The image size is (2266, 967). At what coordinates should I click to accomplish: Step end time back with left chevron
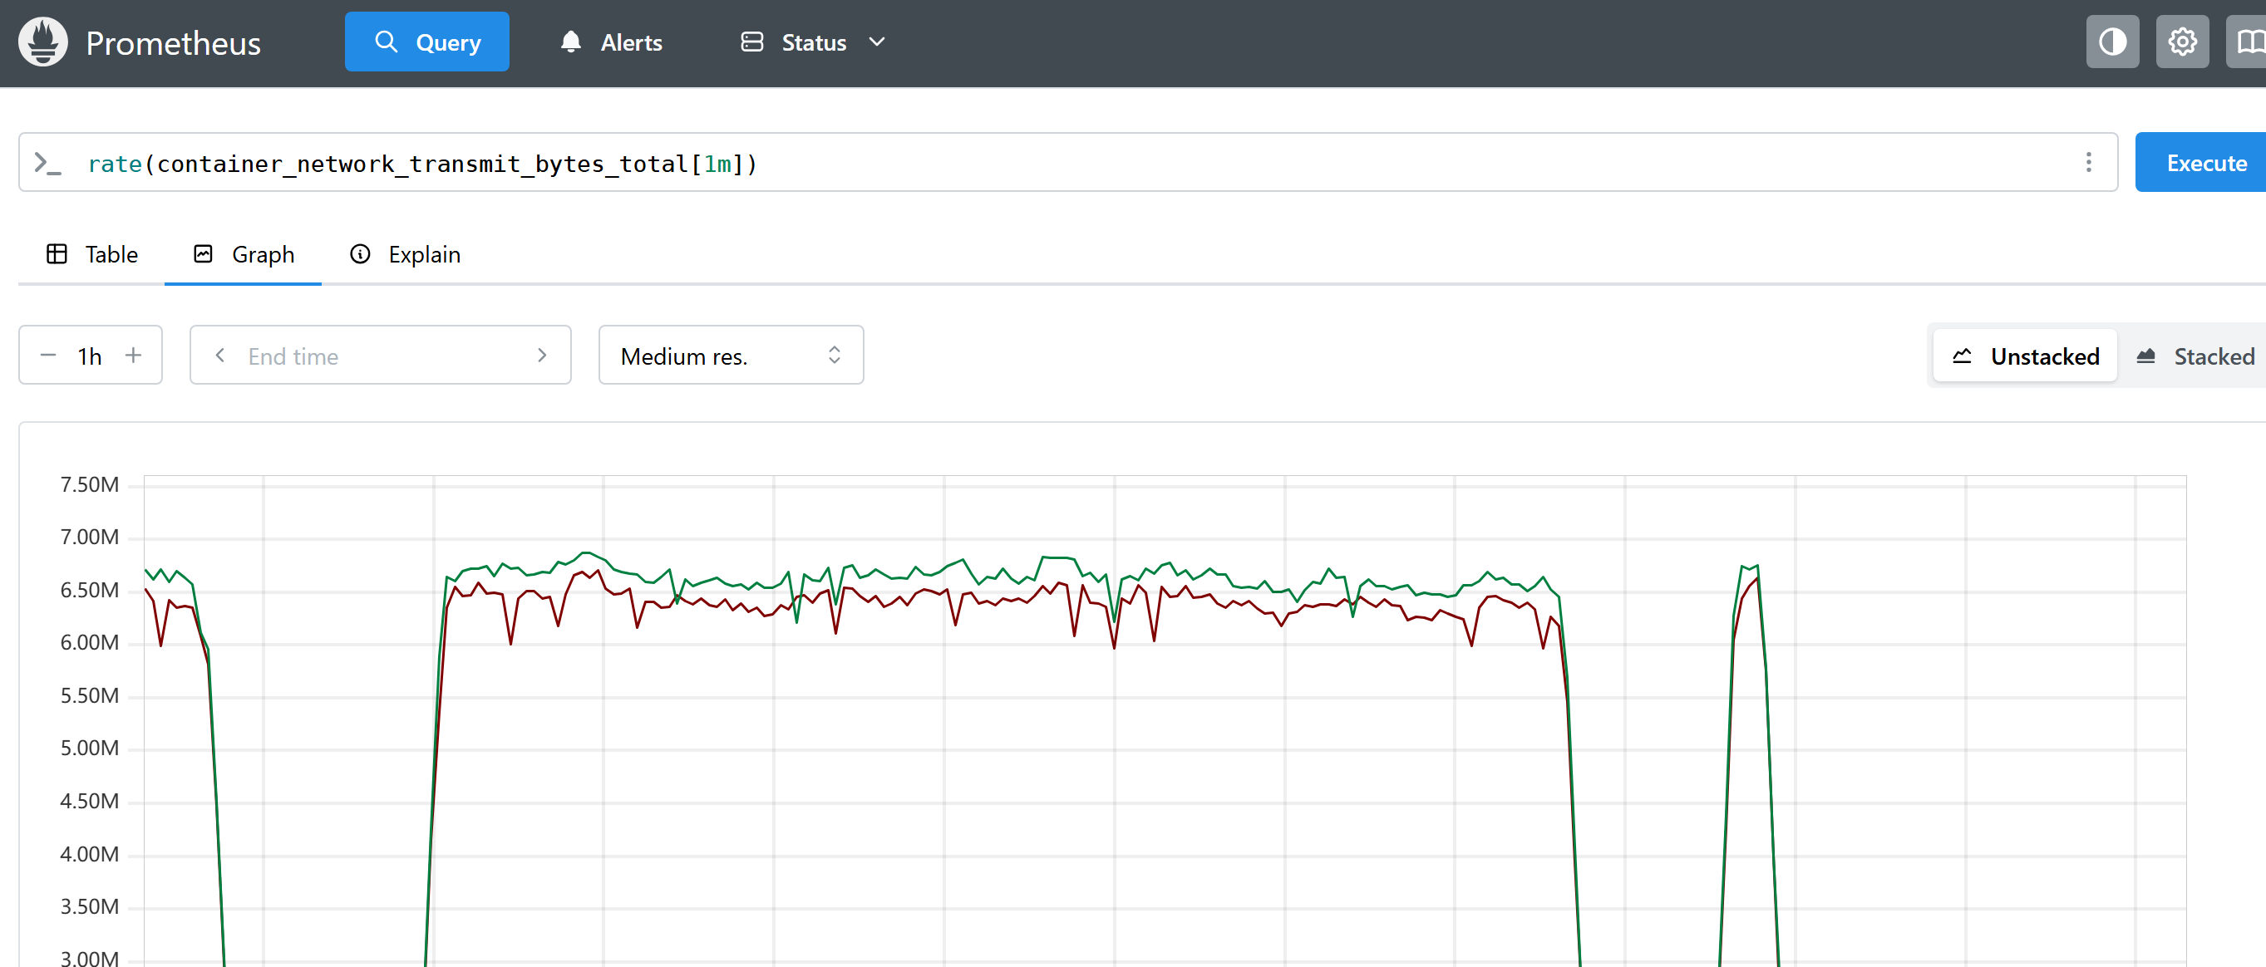coord(220,356)
